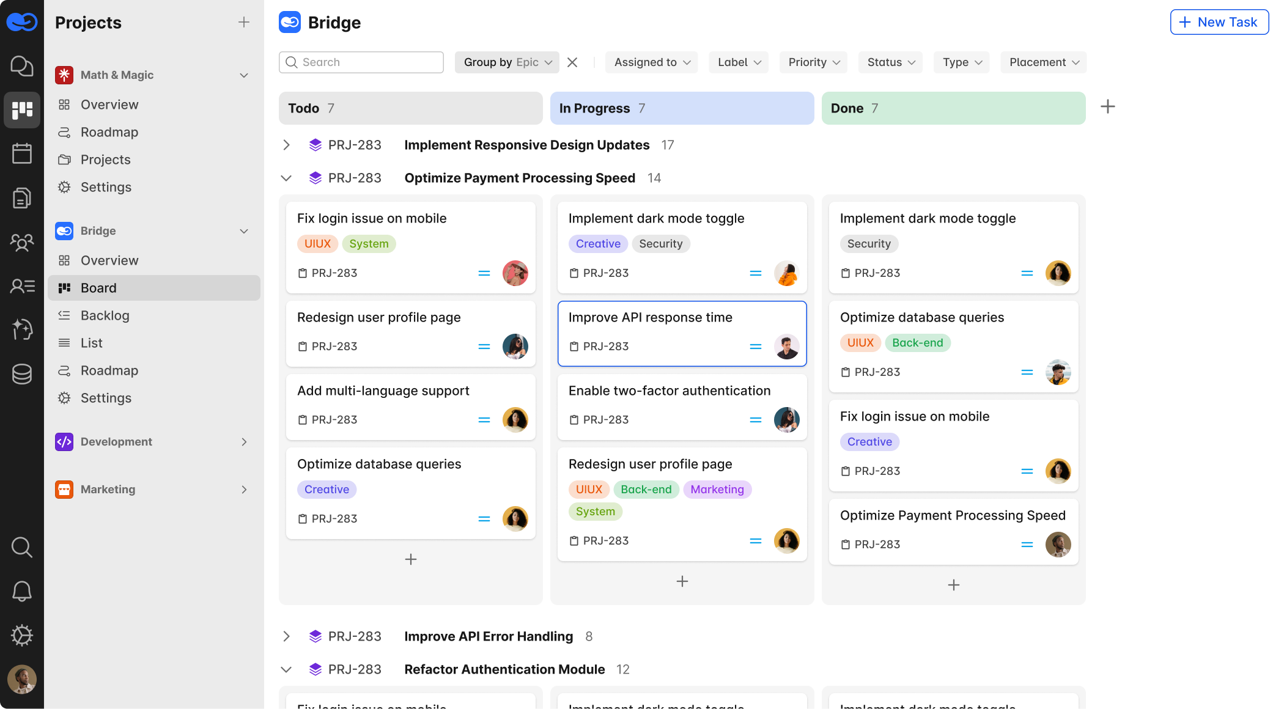Click the add project plus icon
This screenshot has width=1284, height=709.
(x=243, y=23)
